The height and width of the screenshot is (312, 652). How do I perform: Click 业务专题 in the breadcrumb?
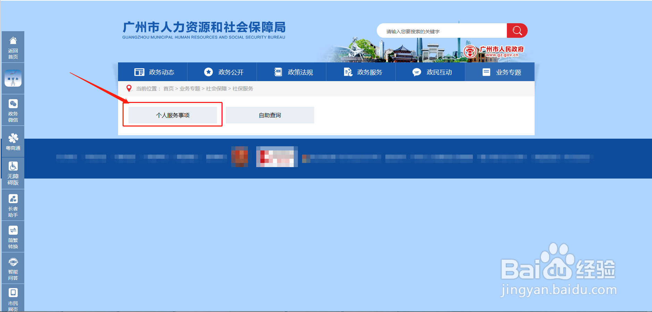[x=190, y=89]
